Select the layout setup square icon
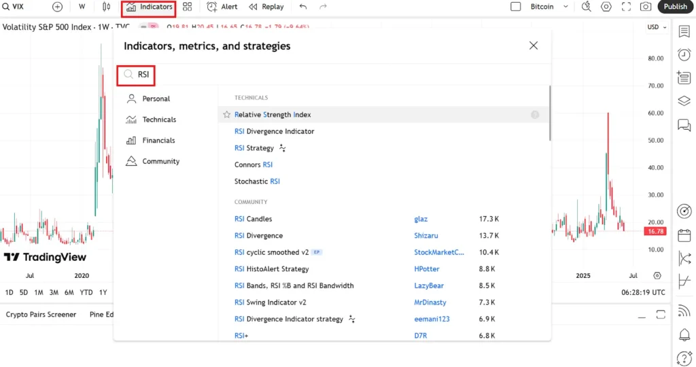 [515, 7]
